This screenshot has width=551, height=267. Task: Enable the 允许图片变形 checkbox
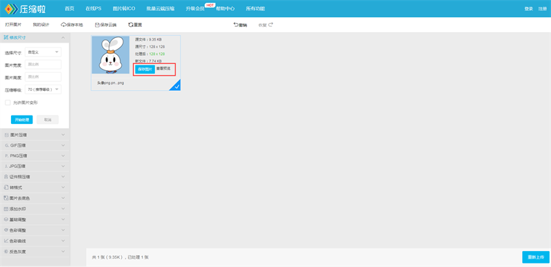8,103
